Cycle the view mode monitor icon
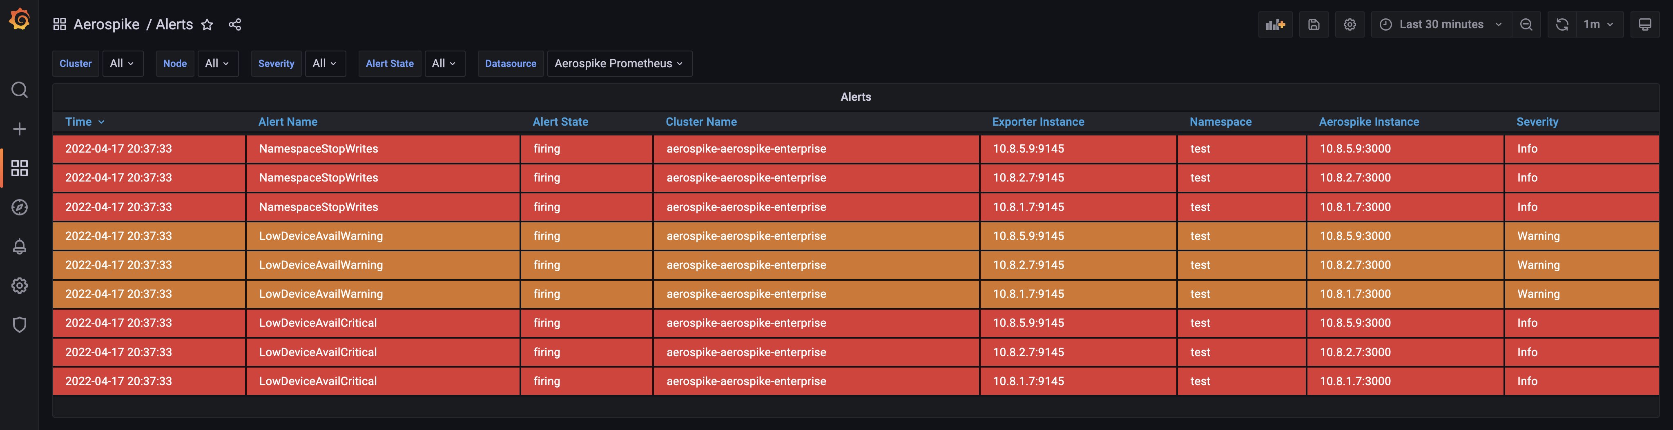 click(1644, 24)
